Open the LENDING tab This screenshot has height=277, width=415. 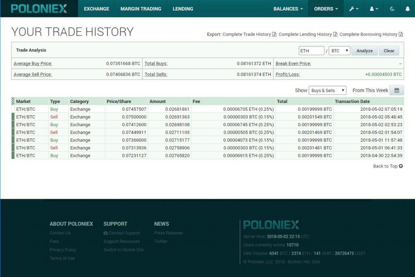(x=183, y=9)
